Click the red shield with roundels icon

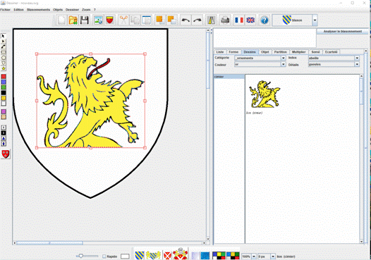[6, 154]
